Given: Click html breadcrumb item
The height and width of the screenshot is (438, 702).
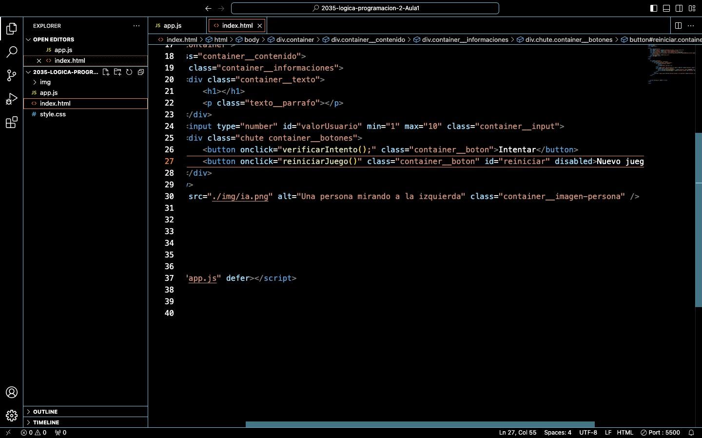Looking at the screenshot, I should click(x=217, y=40).
